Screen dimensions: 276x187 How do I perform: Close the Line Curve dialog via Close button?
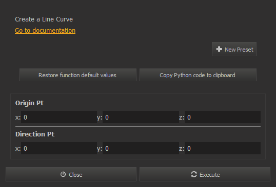[71, 174]
